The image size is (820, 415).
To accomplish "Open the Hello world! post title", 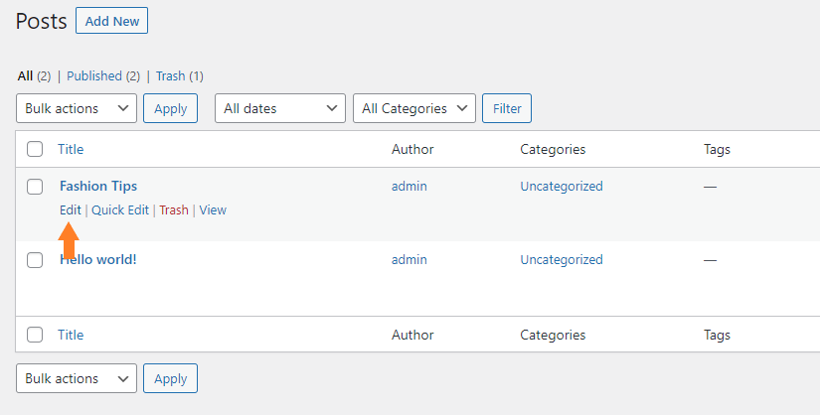I will coord(98,260).
